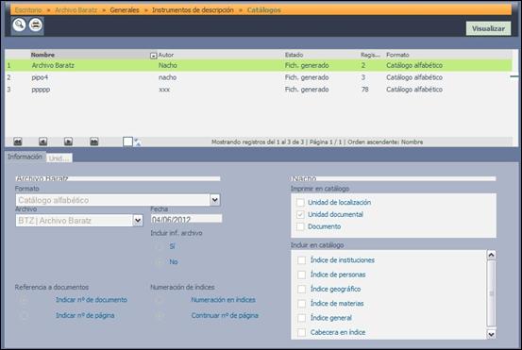Open Catálogos breadcrumb link
Image resolution: width=522 pixels, height=350 pixels.
coord(263,10)
